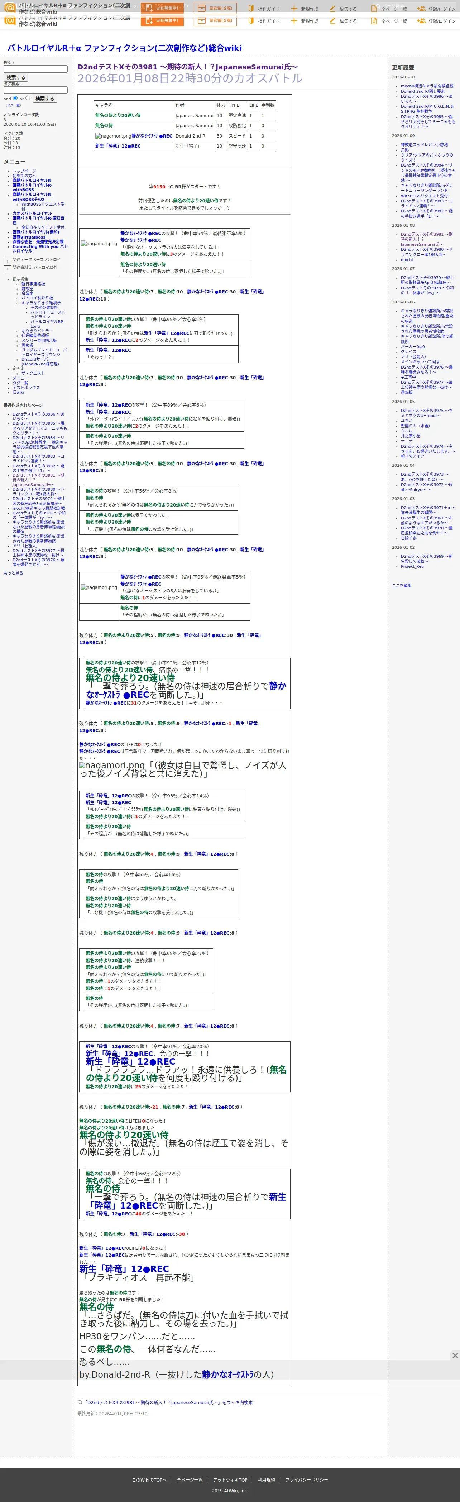The image size is (460, 1502).
Task: Click the magnifier icon beside the wiki-search link
Action: click(80, 1402)
